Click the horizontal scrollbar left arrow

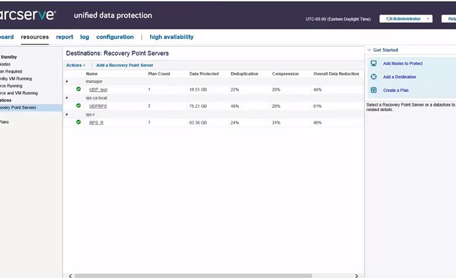[x=70, y=276]
